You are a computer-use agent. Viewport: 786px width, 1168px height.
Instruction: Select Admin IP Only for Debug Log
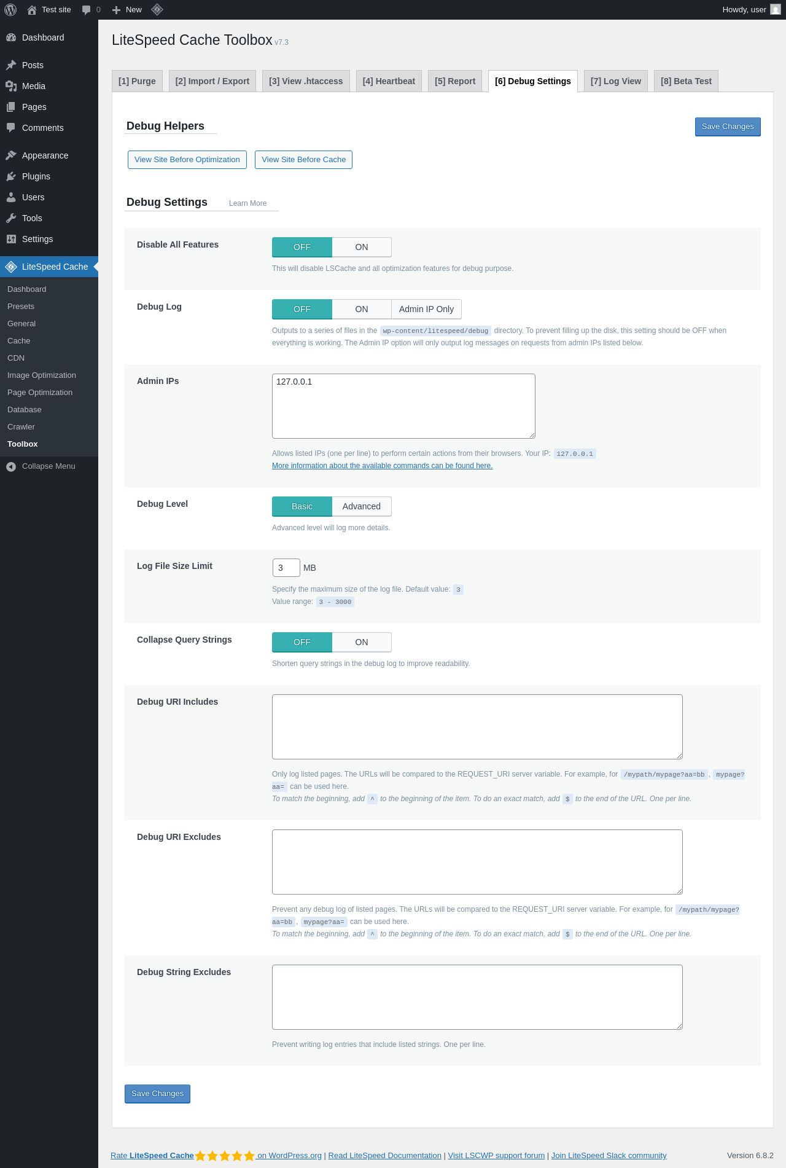(x=426, y=309)
